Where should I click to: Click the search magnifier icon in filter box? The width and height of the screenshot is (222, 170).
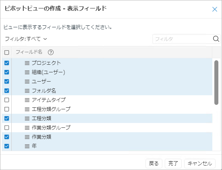pyautogui.click(x=216, y=39)
